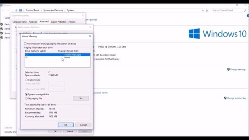Open Computer Name tab in System Properties
The image size is (249, 140).
[x=19, y=22]
